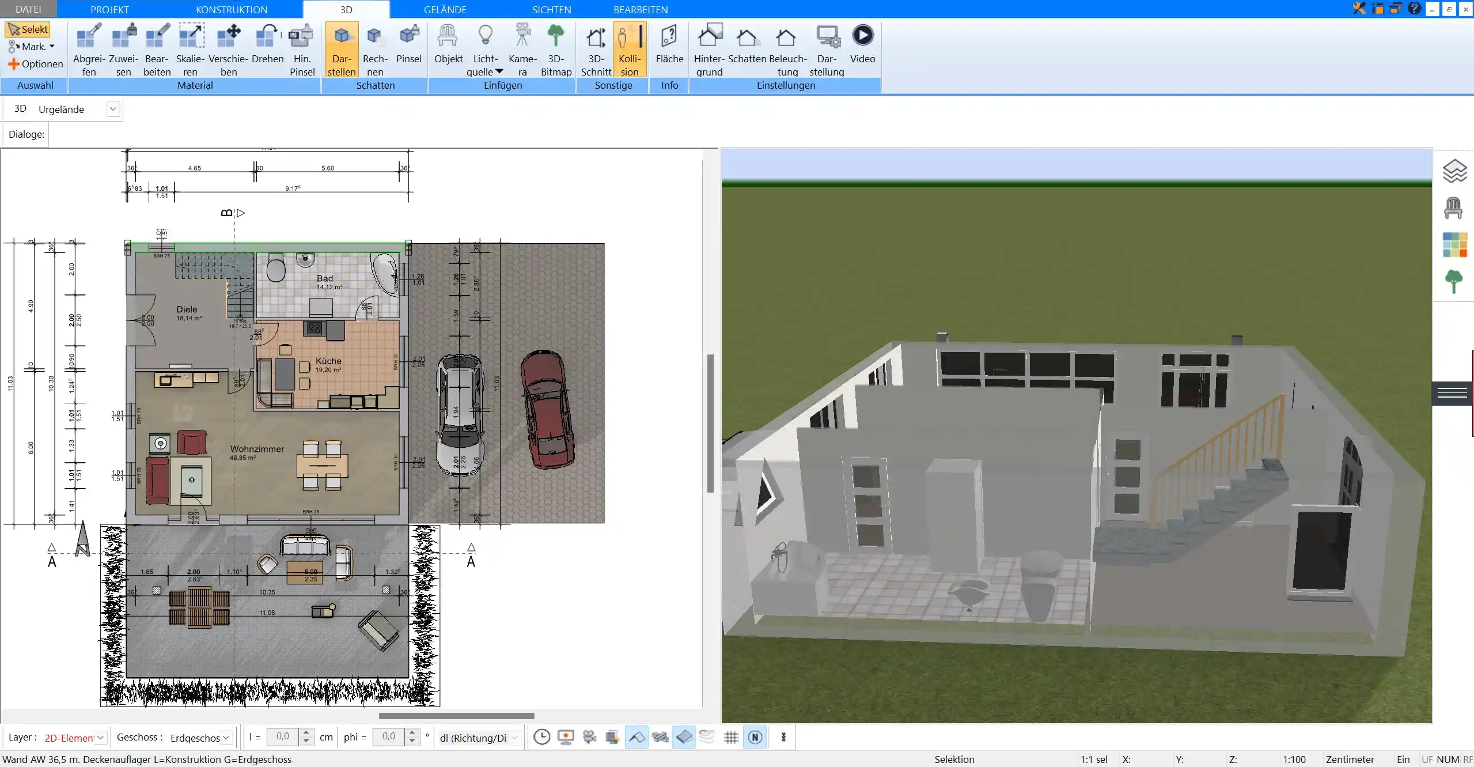Select the Hin. Pinsel tool
The image size is (1474, 767).
tap(302, 50)
